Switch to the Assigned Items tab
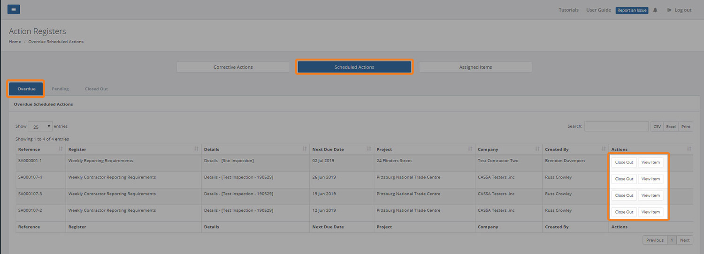704x254 pixels. [x=475, y=67]
